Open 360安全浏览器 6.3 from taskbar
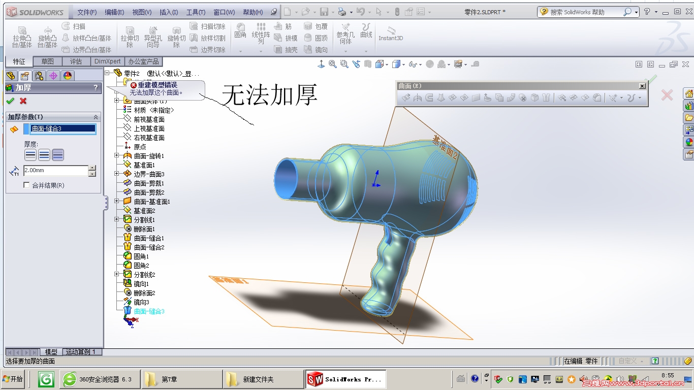This screenshot has height=390, width=694. [x=99, y=379]
